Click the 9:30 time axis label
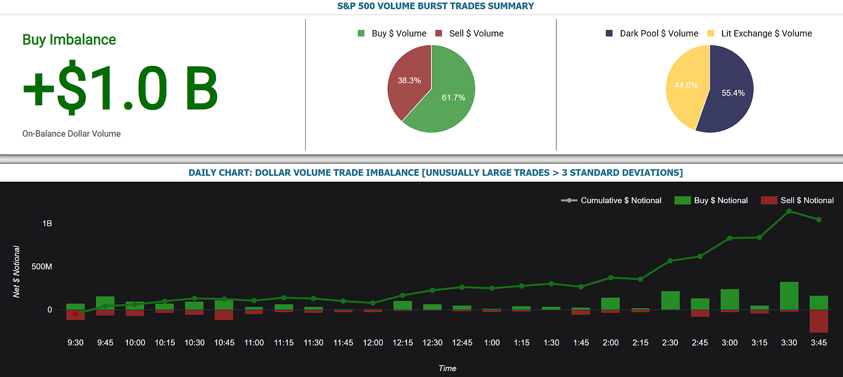This screenshot has height=377, width=843. click(75, 342)
